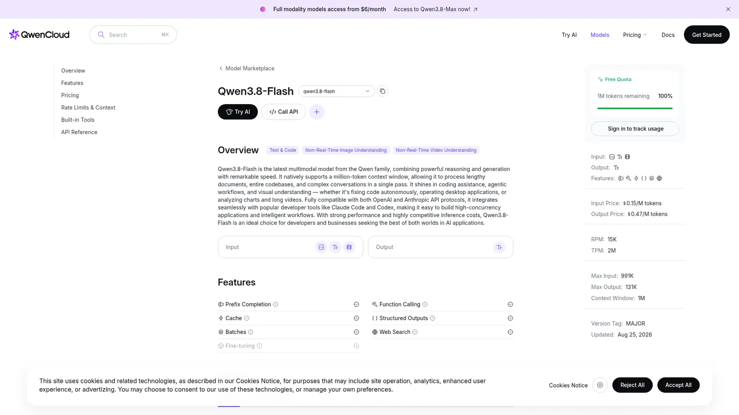The height and width of the screenshot is (415, 739).
Task: Jump to Built-in Tools section
Action: 77,120
